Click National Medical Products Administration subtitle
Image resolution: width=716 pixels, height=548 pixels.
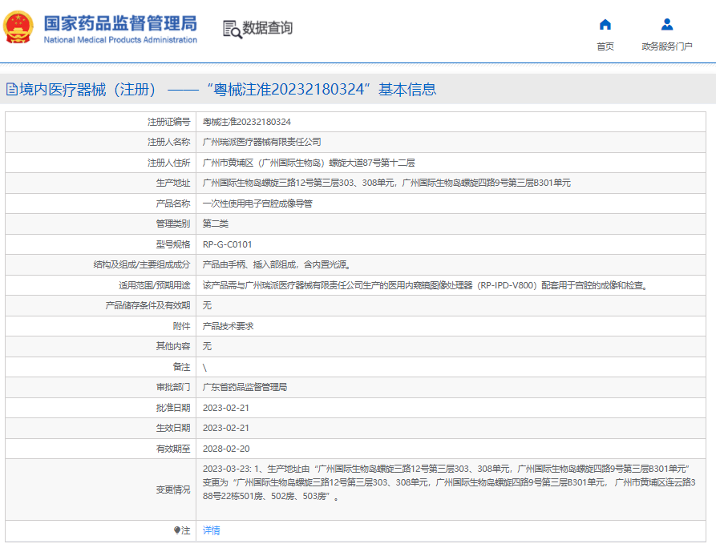pos(120,40)
